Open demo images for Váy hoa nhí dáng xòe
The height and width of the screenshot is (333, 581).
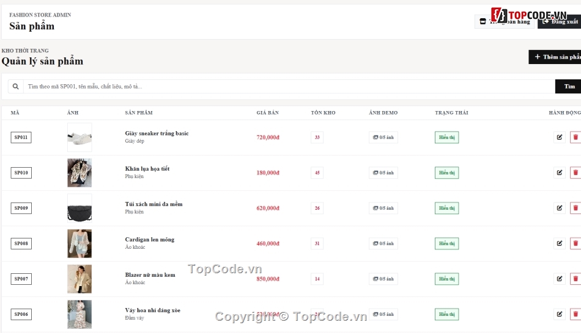[383, 314]
